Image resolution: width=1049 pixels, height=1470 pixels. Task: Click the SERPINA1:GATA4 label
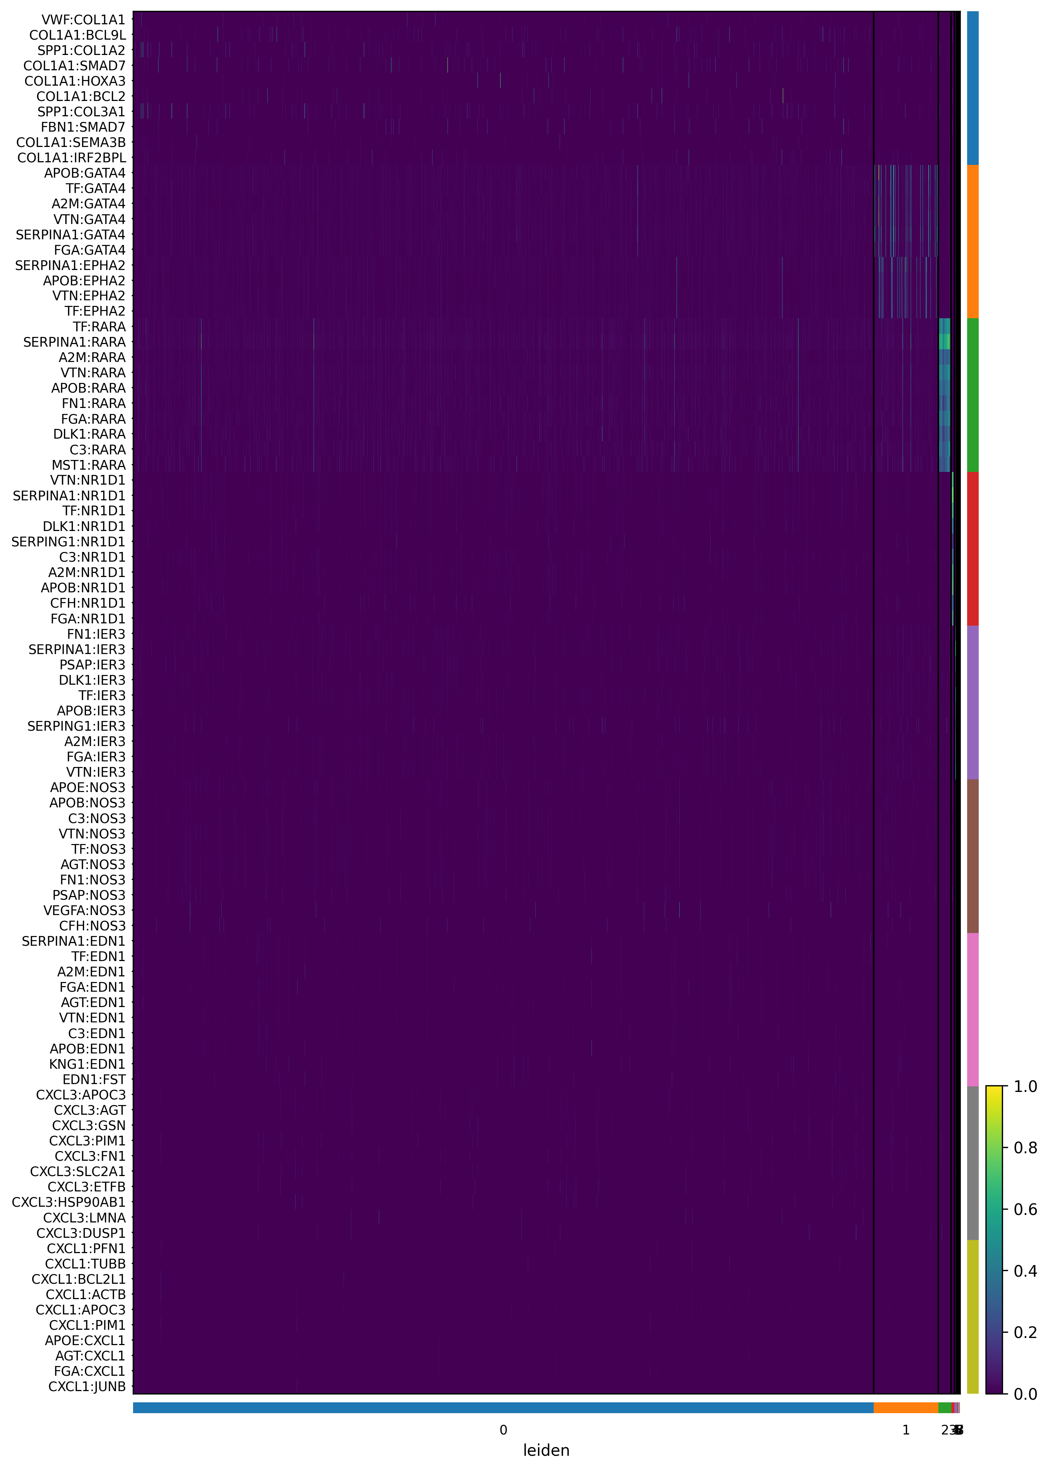[70, 234]
